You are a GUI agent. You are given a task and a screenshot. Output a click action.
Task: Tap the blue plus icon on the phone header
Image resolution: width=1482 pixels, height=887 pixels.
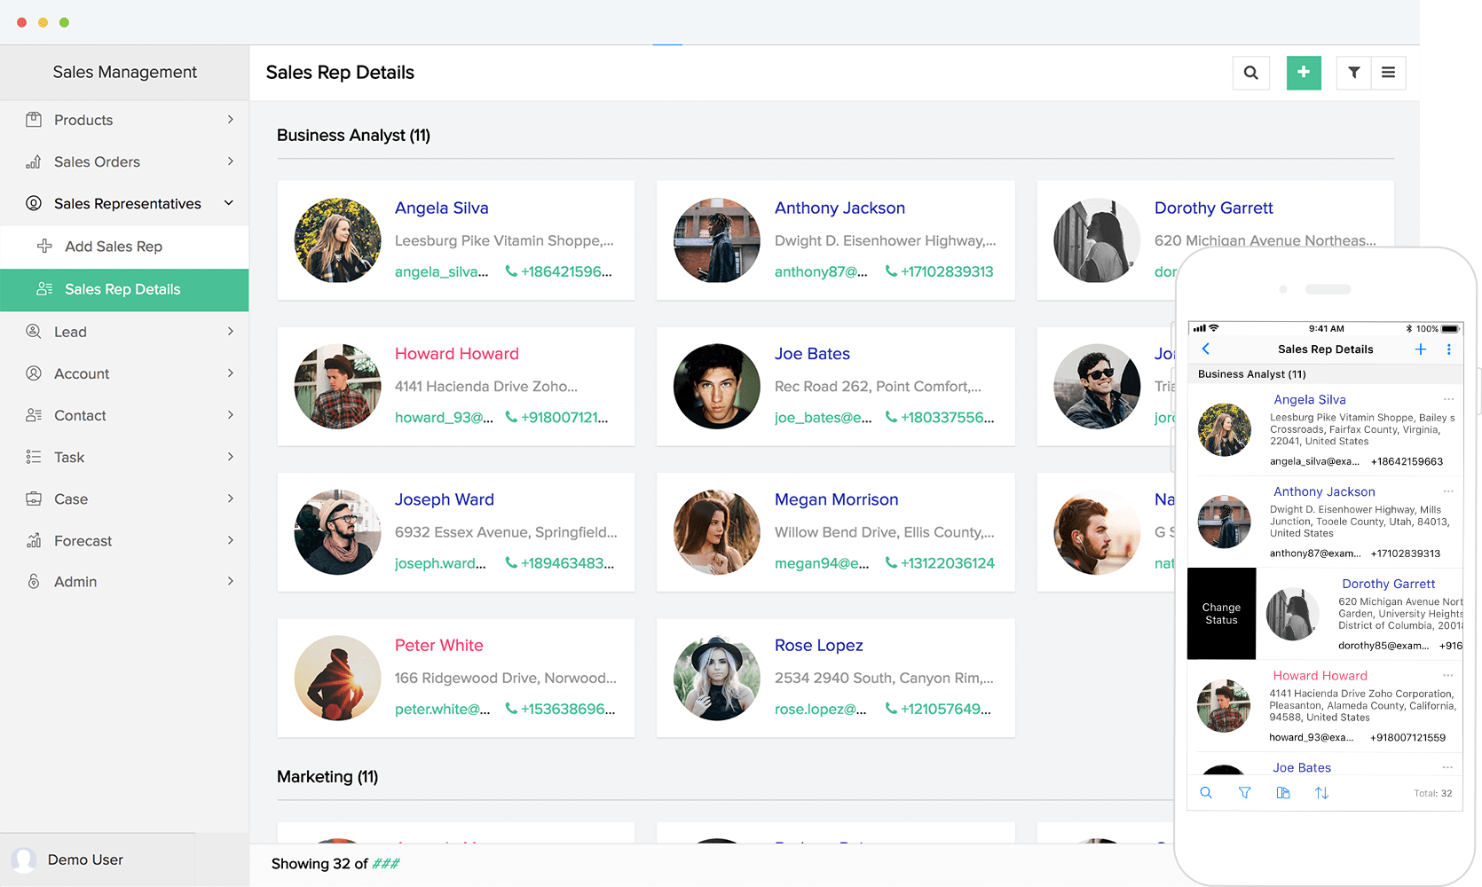pos(1420,349)
